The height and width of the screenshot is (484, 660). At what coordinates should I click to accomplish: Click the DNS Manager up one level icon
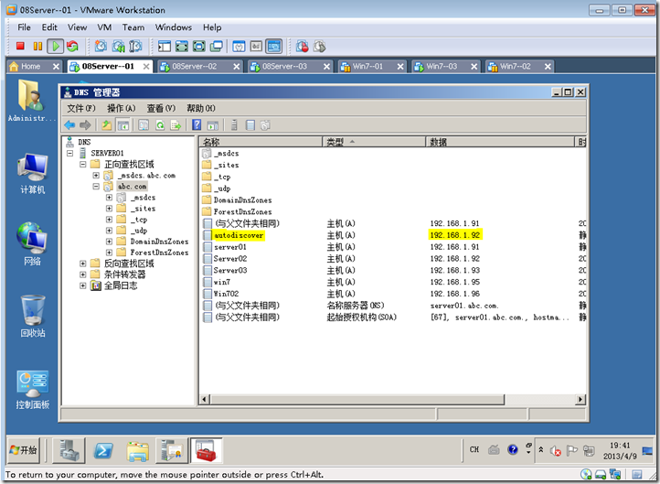[107, 125]
